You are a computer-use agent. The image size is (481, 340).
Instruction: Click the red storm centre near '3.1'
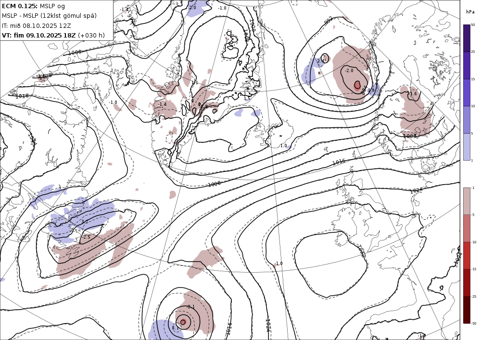click(183, 322)
